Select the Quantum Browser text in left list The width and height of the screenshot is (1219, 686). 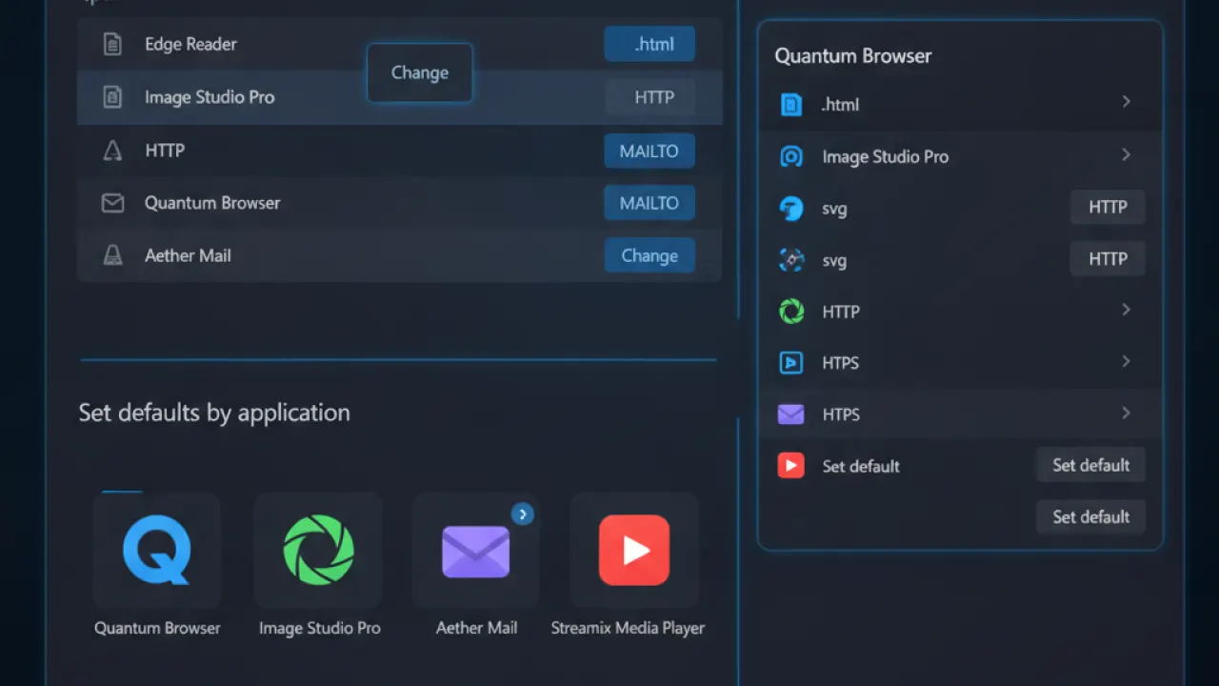pos(212,203)
